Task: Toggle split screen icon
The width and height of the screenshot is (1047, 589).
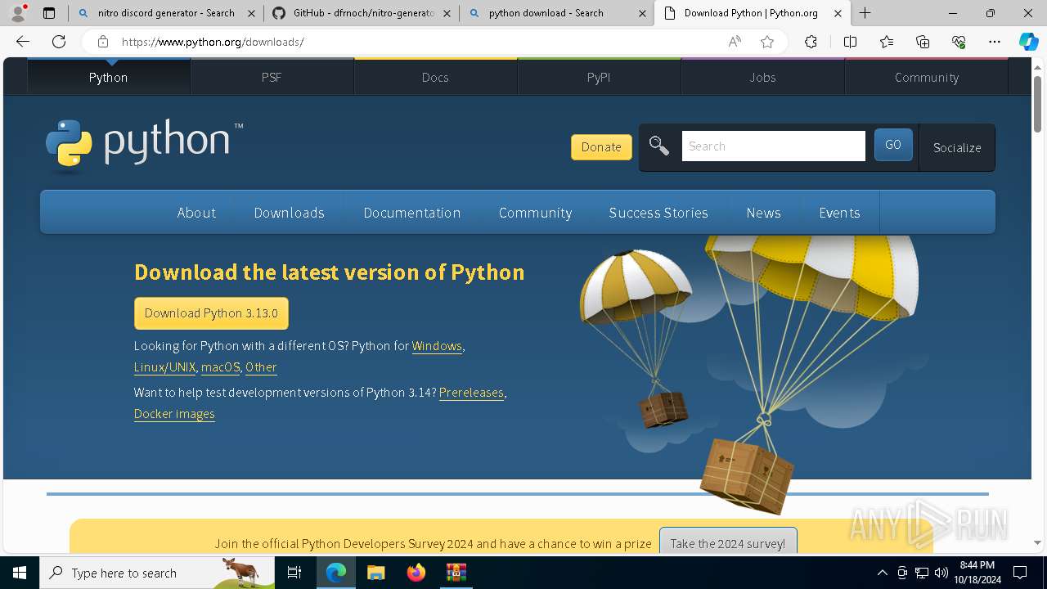Action: point(850,42)
